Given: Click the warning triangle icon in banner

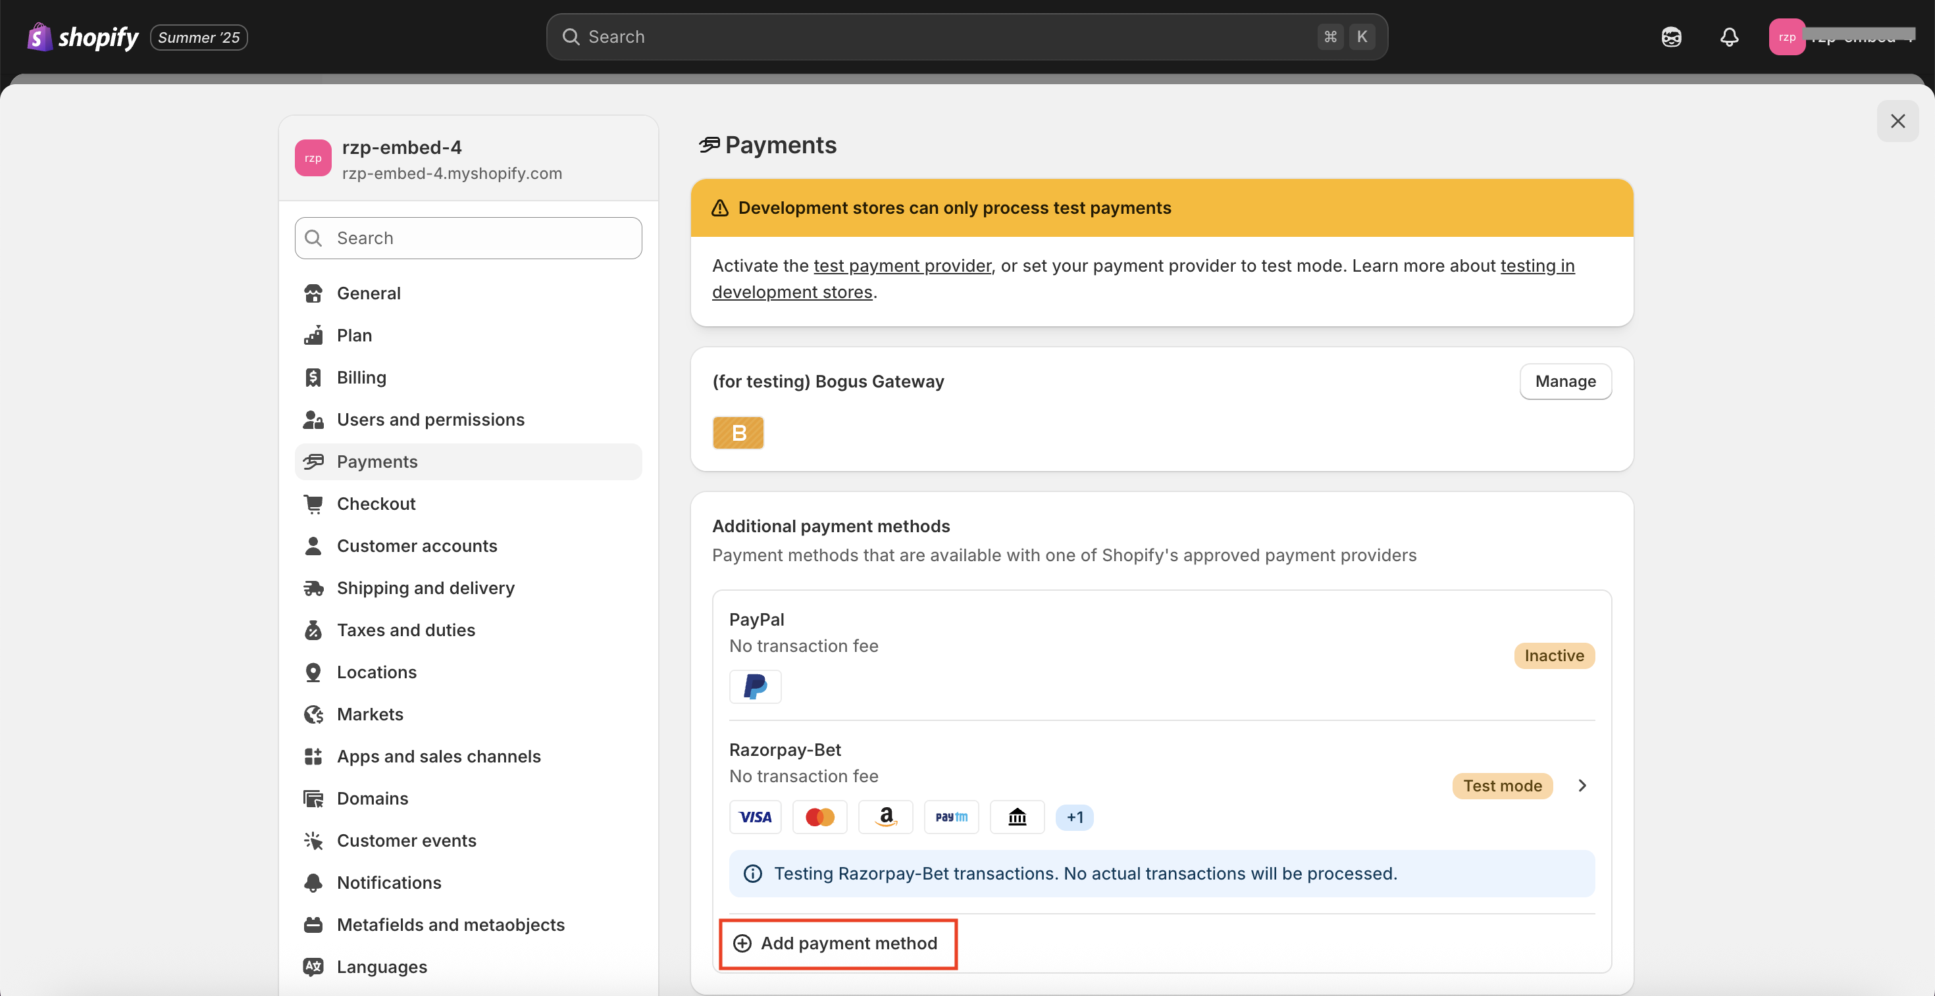Looking at the screenshot, I should coord(719,208).
